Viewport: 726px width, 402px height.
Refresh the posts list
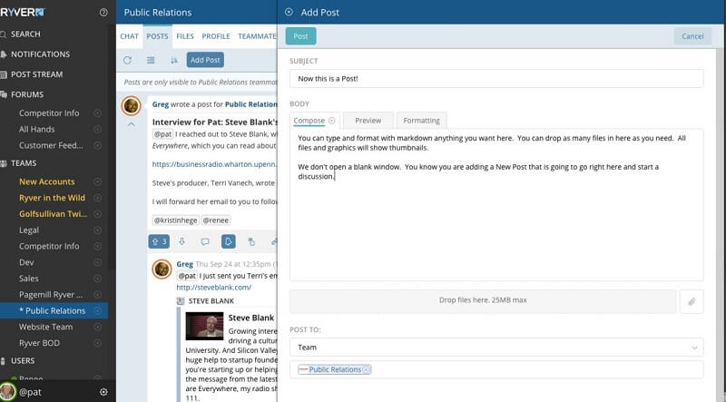tap(128, 60)
